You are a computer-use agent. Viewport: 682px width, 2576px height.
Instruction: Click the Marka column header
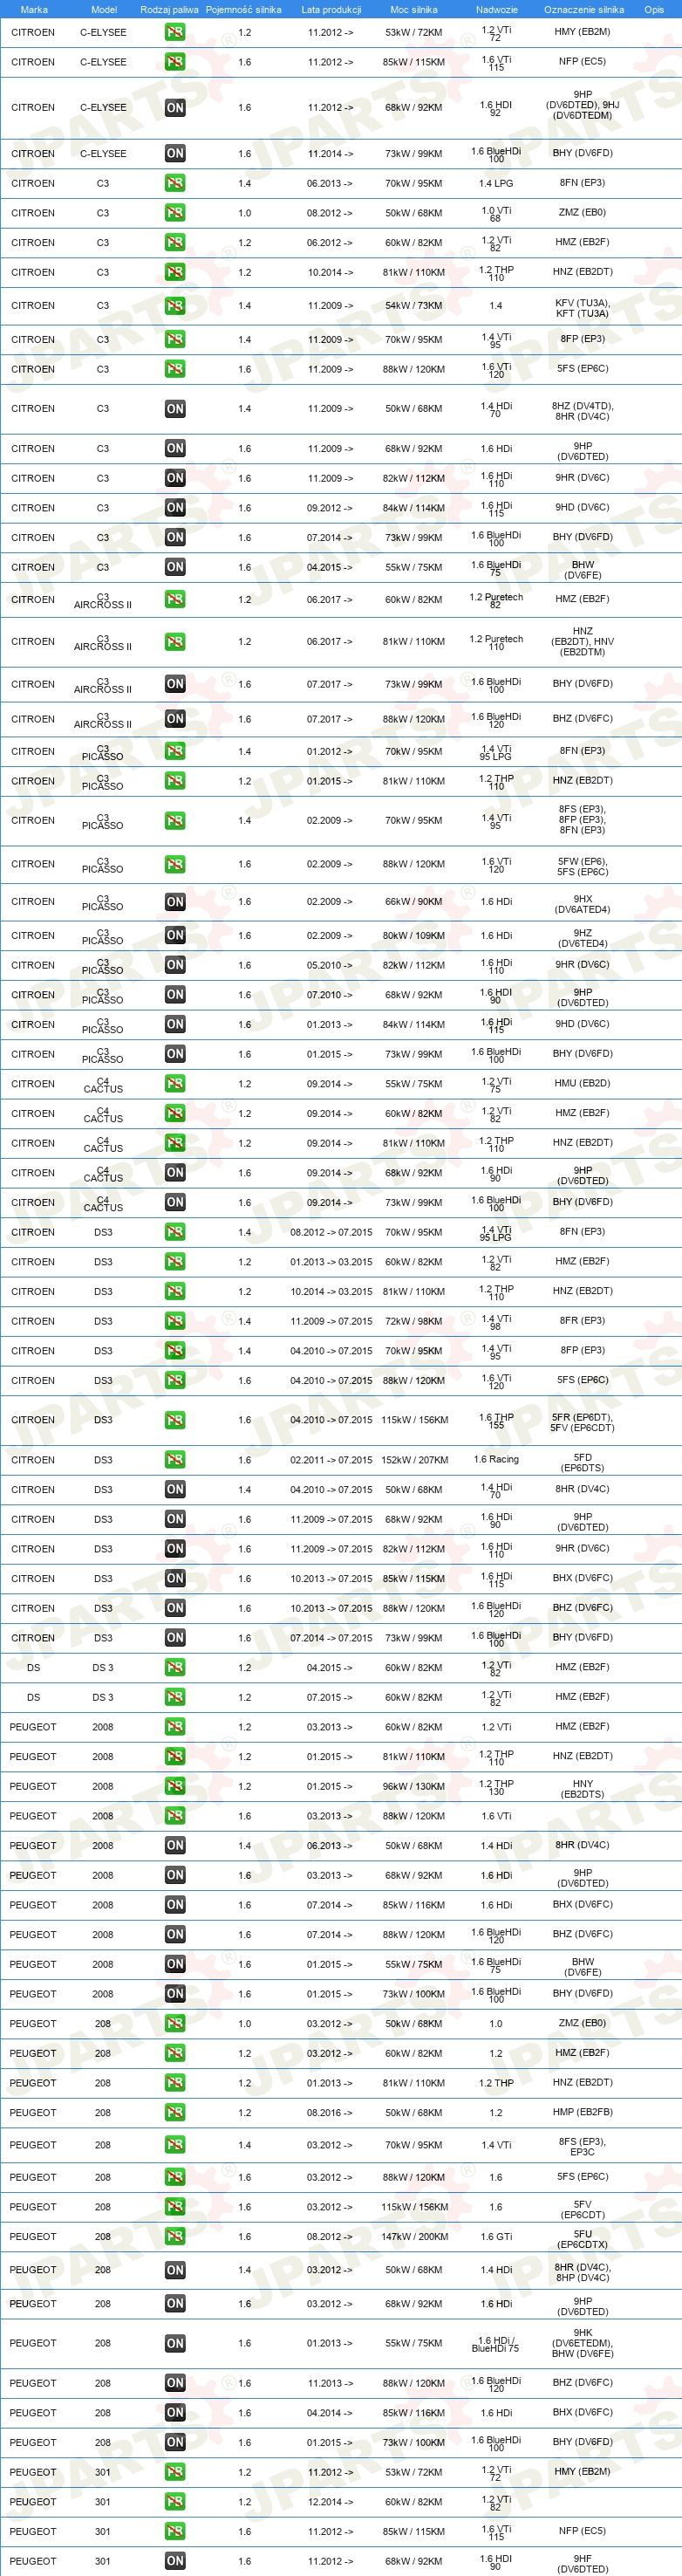[x=34, y=10]
